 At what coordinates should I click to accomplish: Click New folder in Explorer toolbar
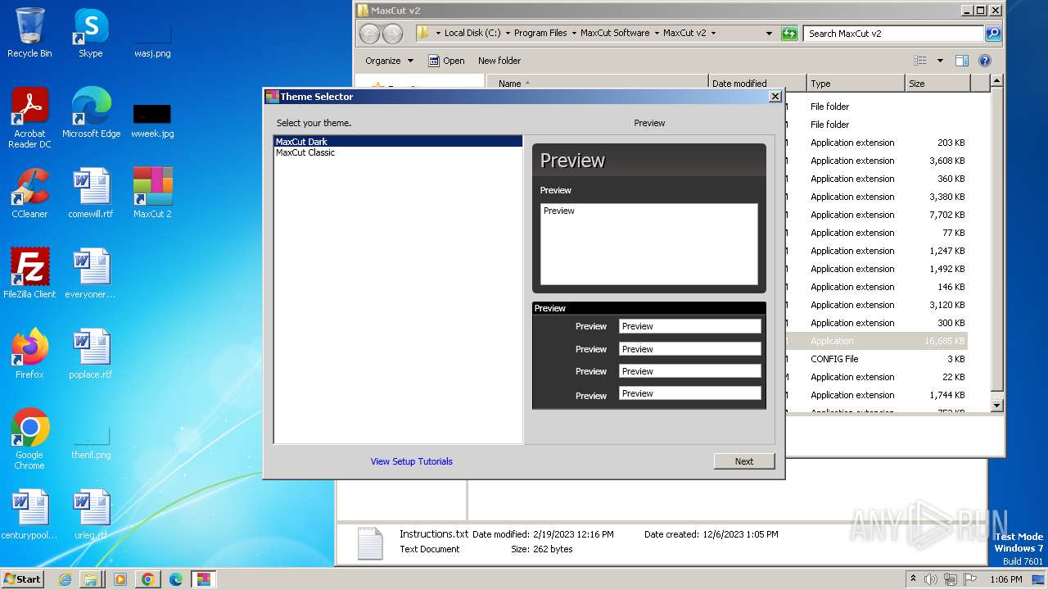point(499,61)
